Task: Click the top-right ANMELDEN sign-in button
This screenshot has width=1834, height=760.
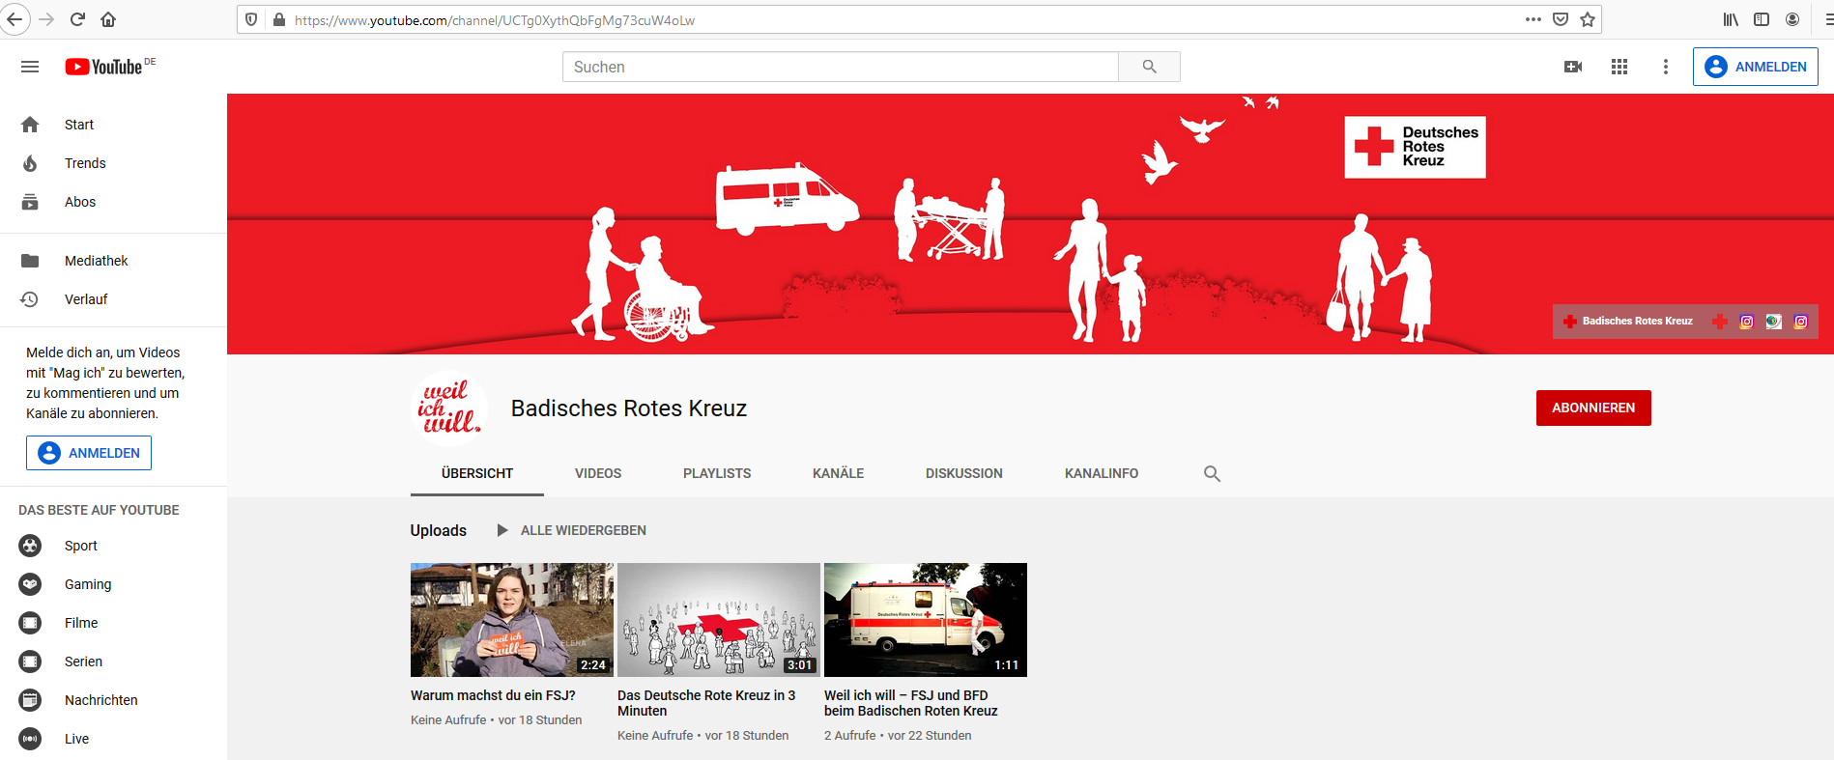Action: (1756, 67)
